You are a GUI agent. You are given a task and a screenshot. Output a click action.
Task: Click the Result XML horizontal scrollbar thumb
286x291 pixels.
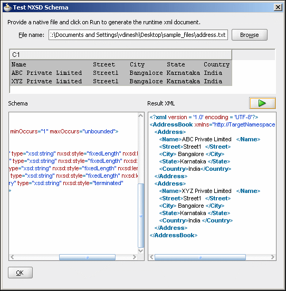pos(200,257)
